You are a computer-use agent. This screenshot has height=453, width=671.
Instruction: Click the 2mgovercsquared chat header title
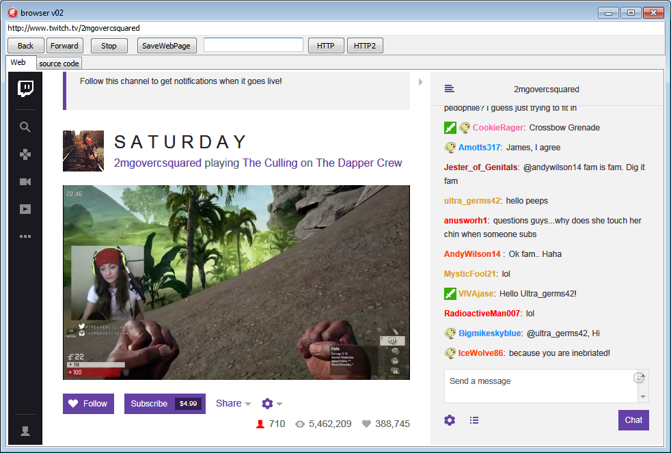click(x=547, y=90)
